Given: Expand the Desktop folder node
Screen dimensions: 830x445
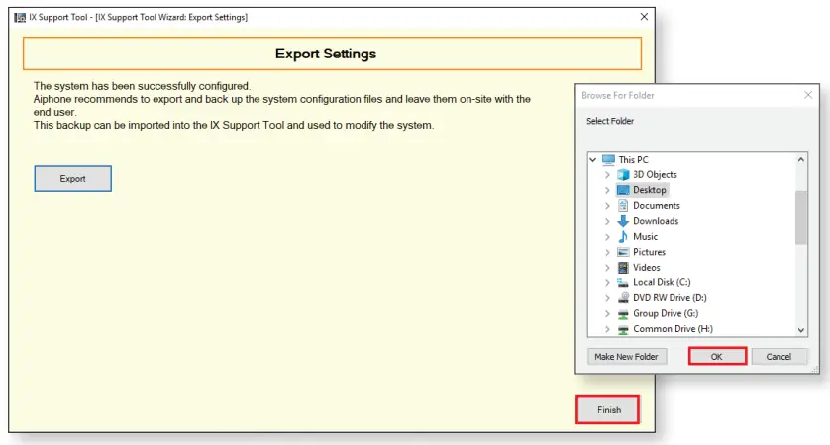Looking at the screenshot, I should pyautogui.click(x=608, y=190).
